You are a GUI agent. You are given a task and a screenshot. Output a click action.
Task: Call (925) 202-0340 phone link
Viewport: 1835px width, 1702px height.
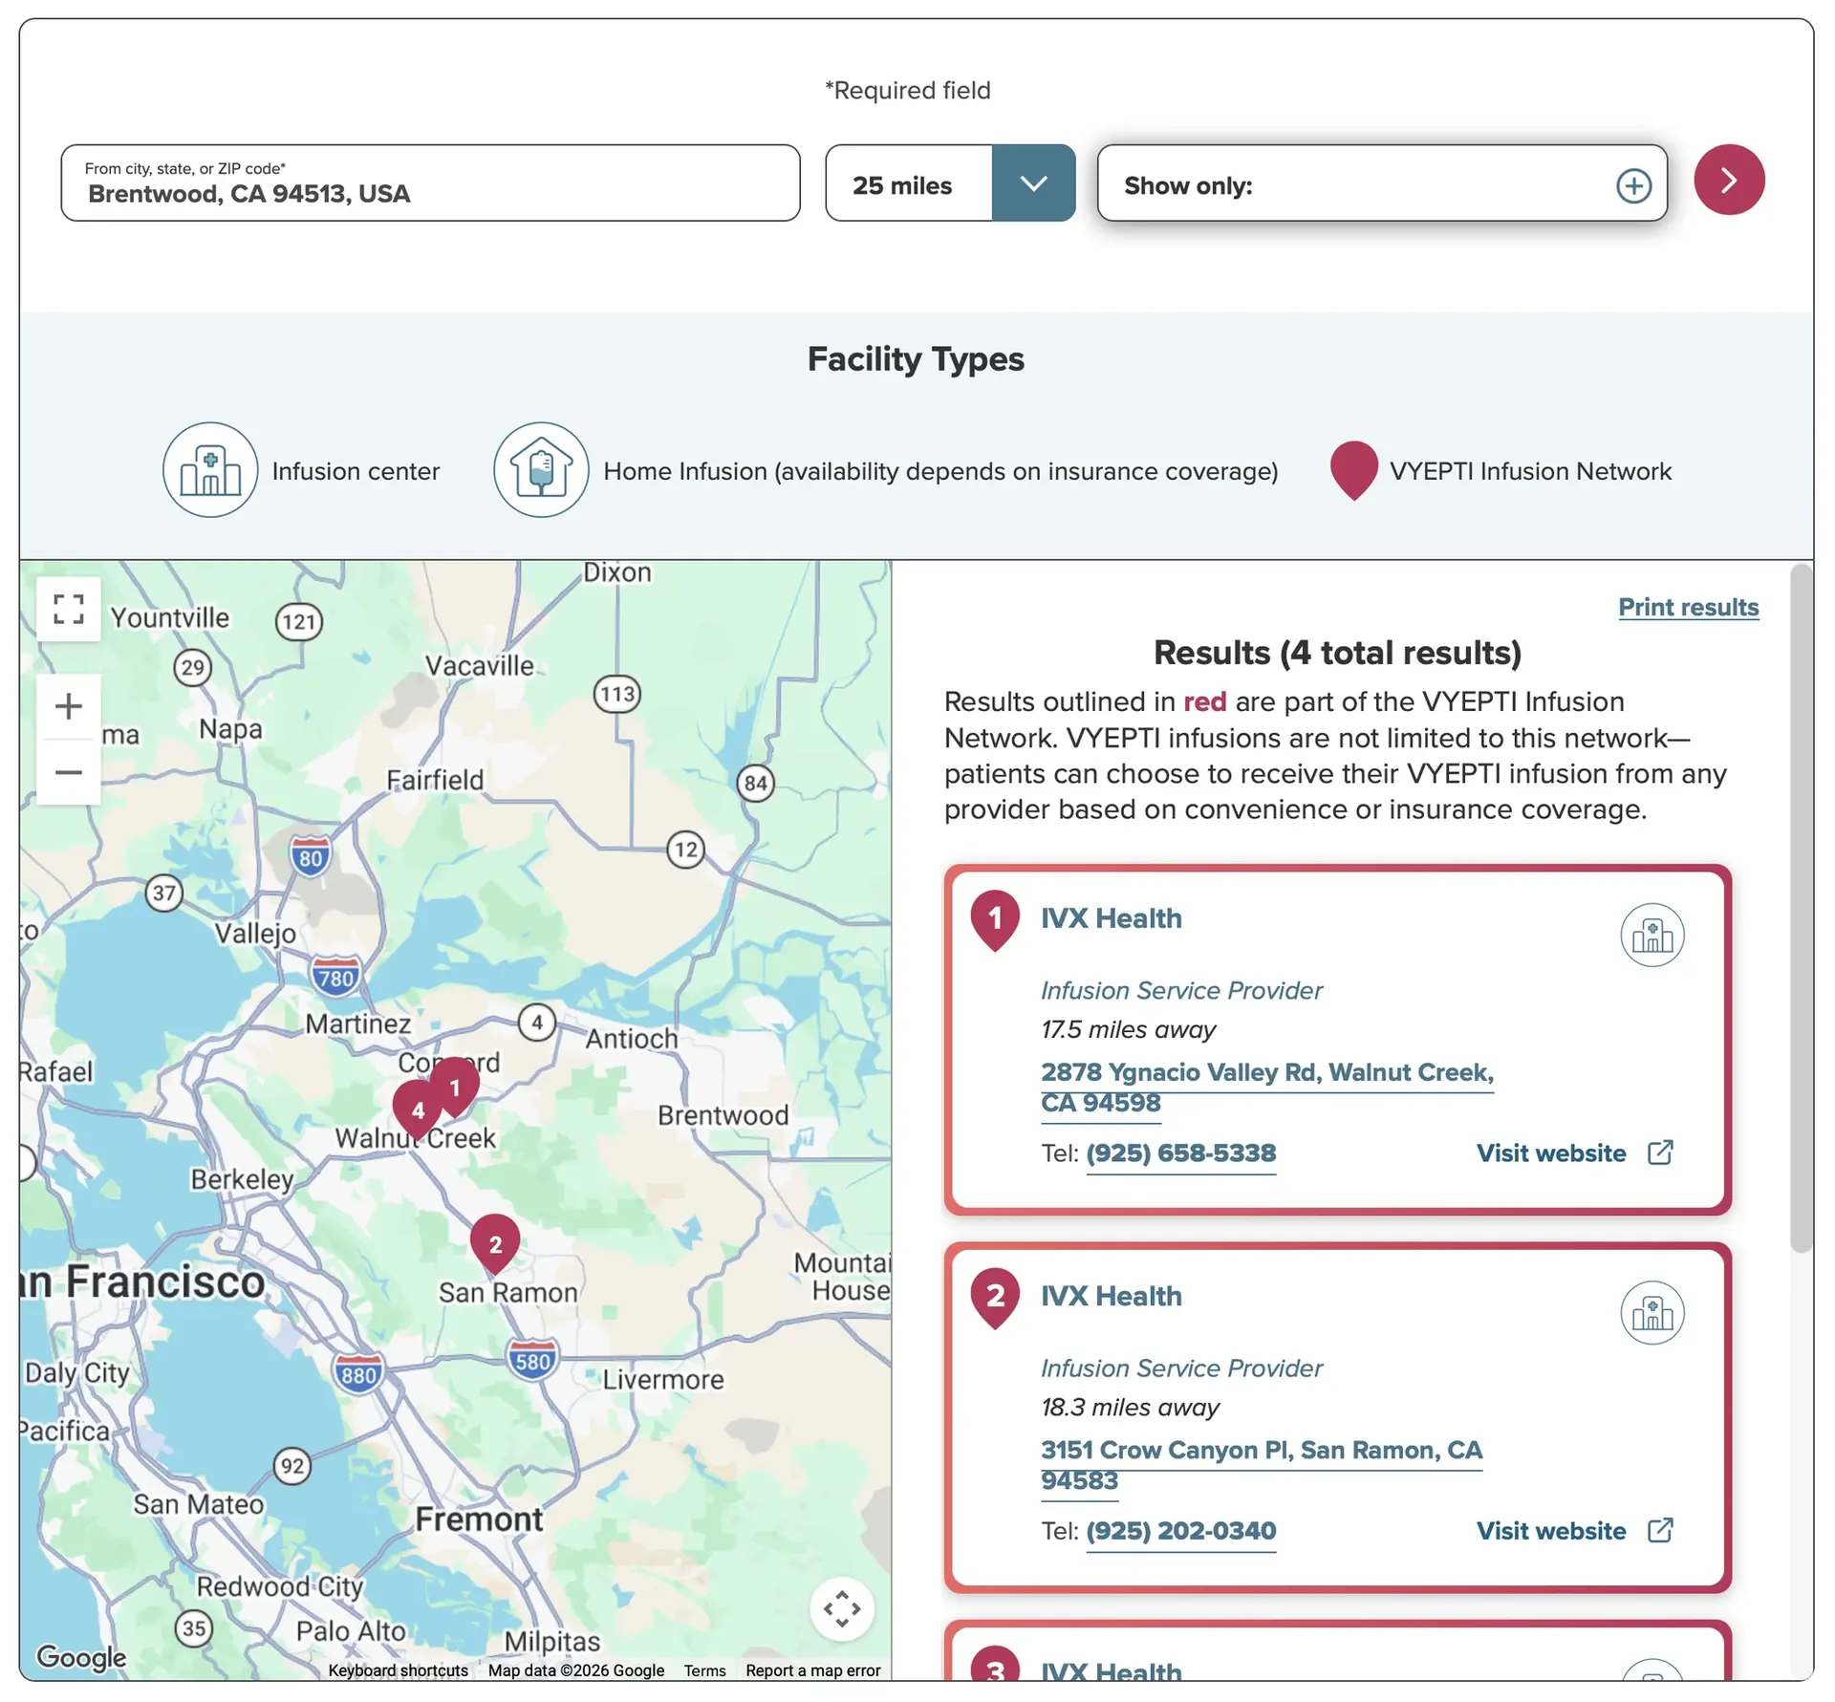[1180, 1530]
